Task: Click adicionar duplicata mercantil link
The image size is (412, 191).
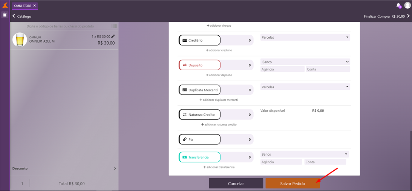Action: click(219, 100)
